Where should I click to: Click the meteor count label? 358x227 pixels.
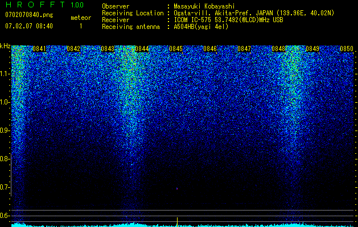point(81,18)
